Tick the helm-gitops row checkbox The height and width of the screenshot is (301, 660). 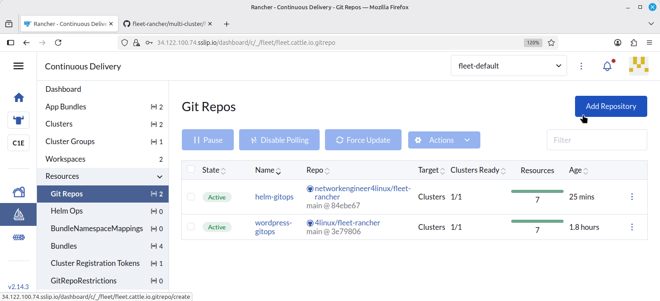(x=191, y=197)
